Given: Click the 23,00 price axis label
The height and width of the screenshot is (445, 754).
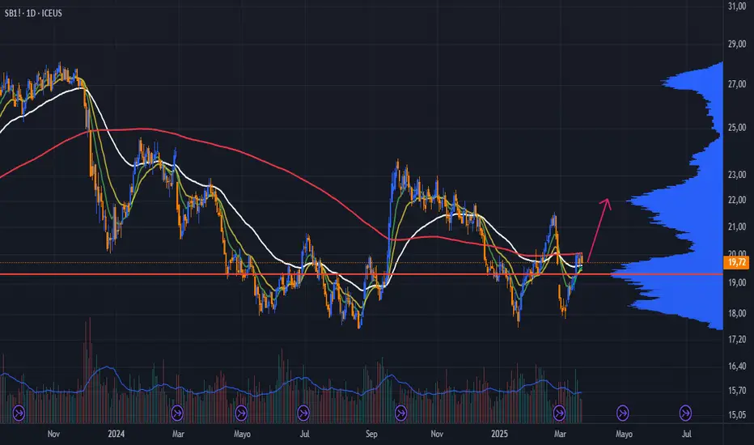Looking at the screenshot, I should 737,175.
